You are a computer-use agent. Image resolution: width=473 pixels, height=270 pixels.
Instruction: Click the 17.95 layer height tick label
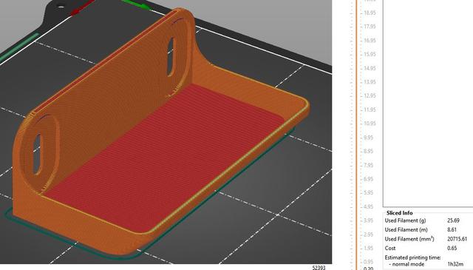(x=370, y=27)
